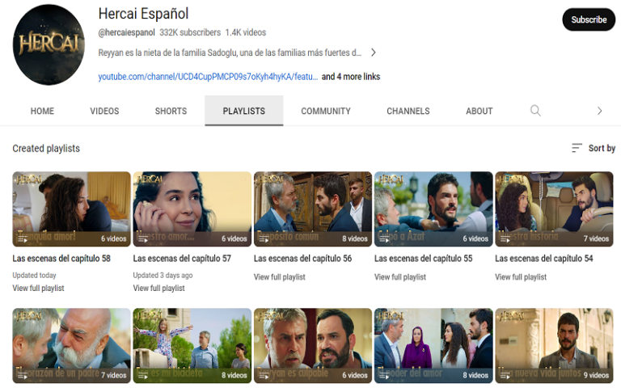Click playlist queue icon on capítulo 56 thumbnail
Viewport: 621px width, 388px height.
coord(264,238)
